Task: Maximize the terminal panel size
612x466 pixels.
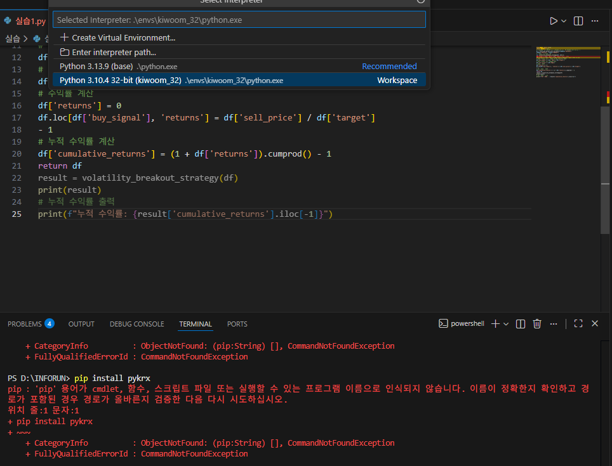Action: pos(578,323)
